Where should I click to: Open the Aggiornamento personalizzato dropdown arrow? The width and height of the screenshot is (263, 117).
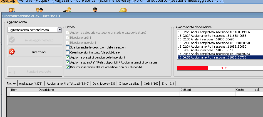(x=59, y=30)
